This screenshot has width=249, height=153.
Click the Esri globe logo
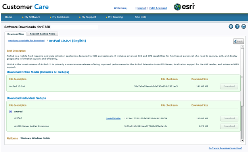184,7
